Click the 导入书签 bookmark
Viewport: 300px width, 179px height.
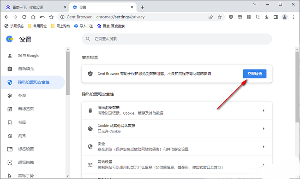pos(84,26)
